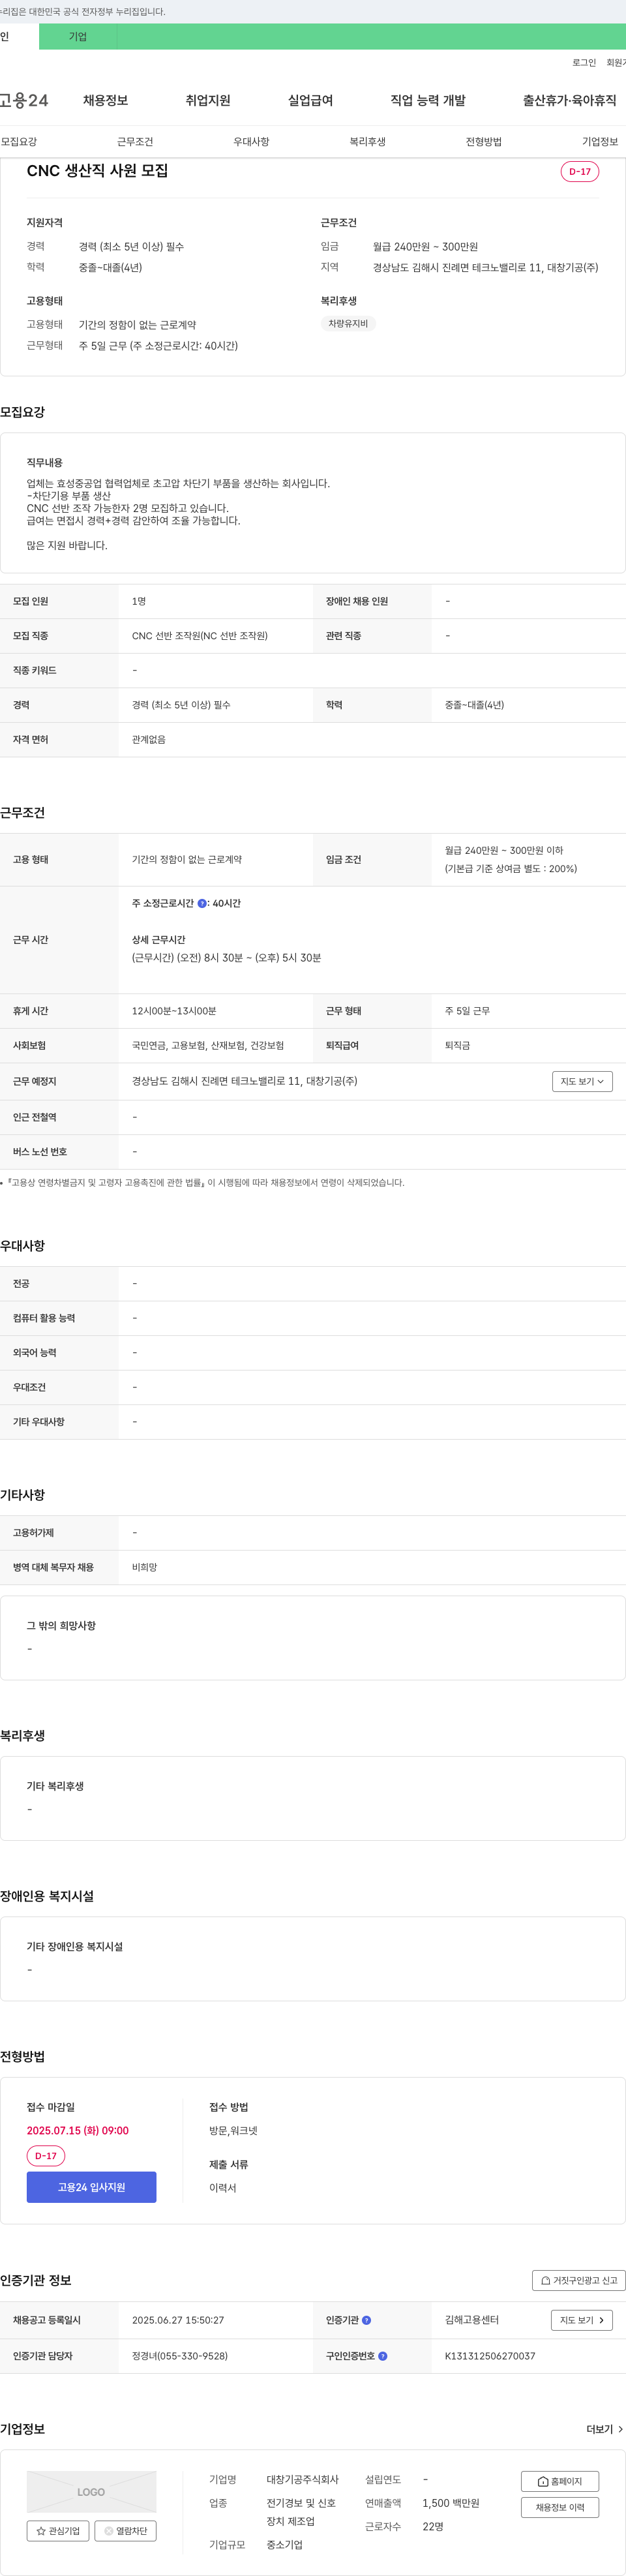Jump to the 근무조건 section tab

(135, 142)
